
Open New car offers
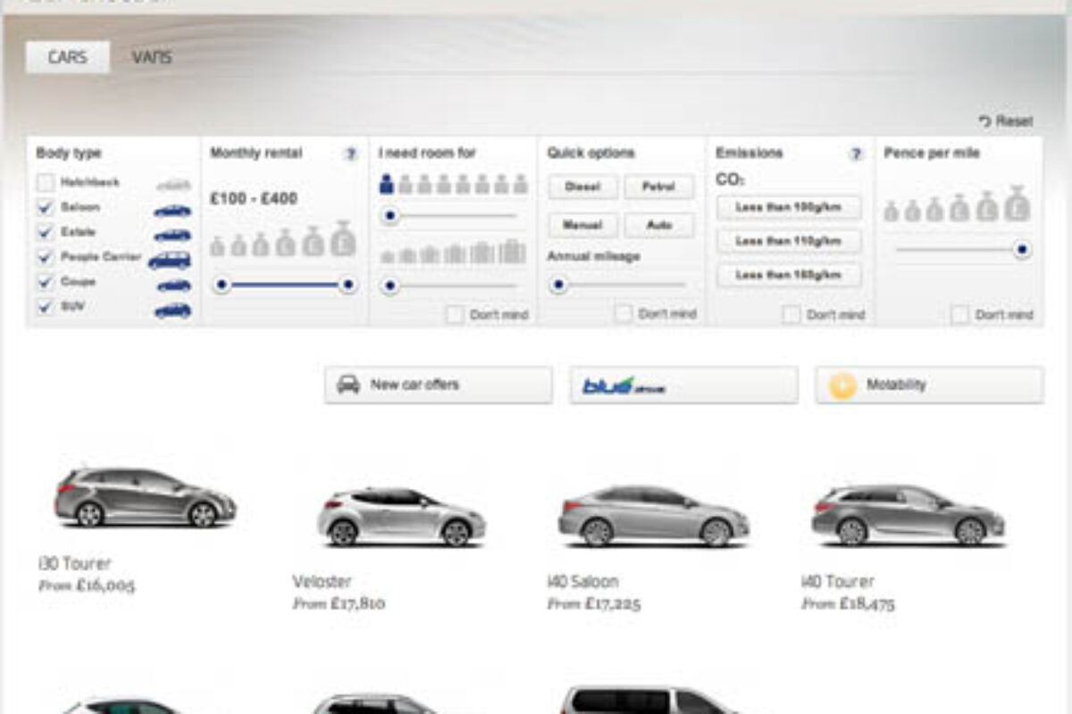pyautogui.click(x=439, y=385)
